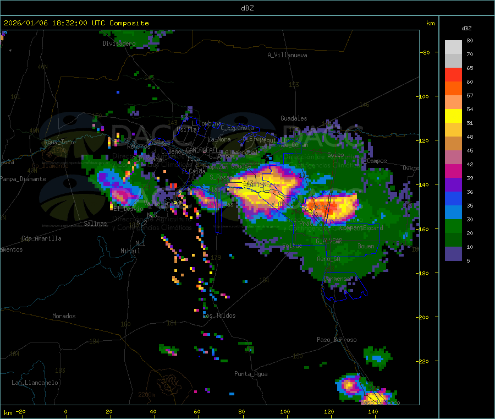Click the La_Nora map label
The image size is (495, 419).
pyautogui.click(x=219, y=139)
